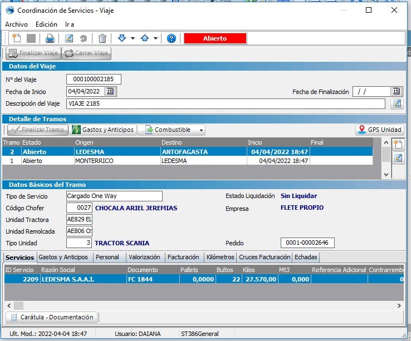Click the Finalizar Tramo button

pos(38,130)
